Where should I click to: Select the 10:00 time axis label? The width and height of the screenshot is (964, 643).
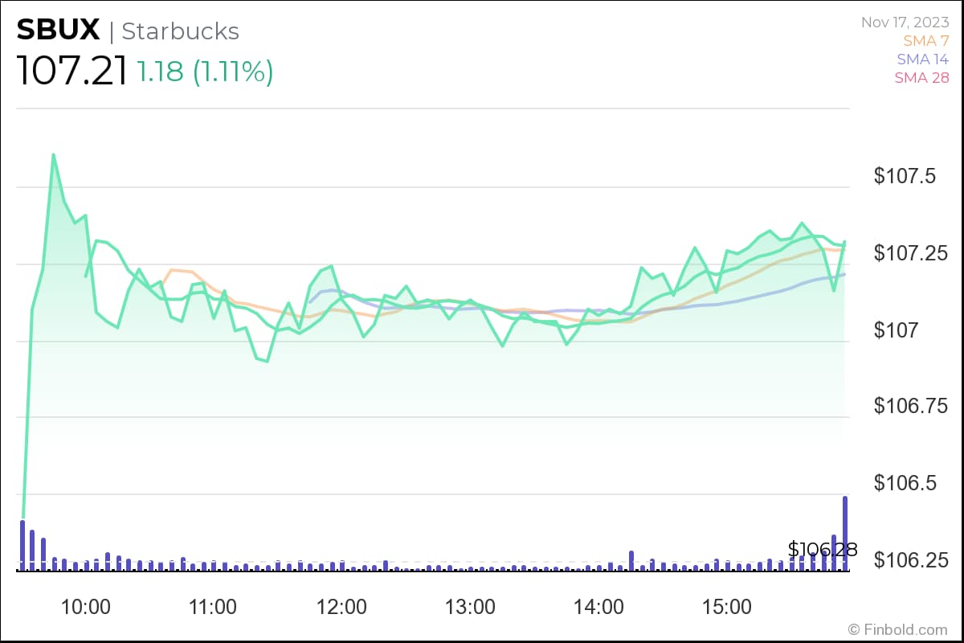(x=86, y=607)
